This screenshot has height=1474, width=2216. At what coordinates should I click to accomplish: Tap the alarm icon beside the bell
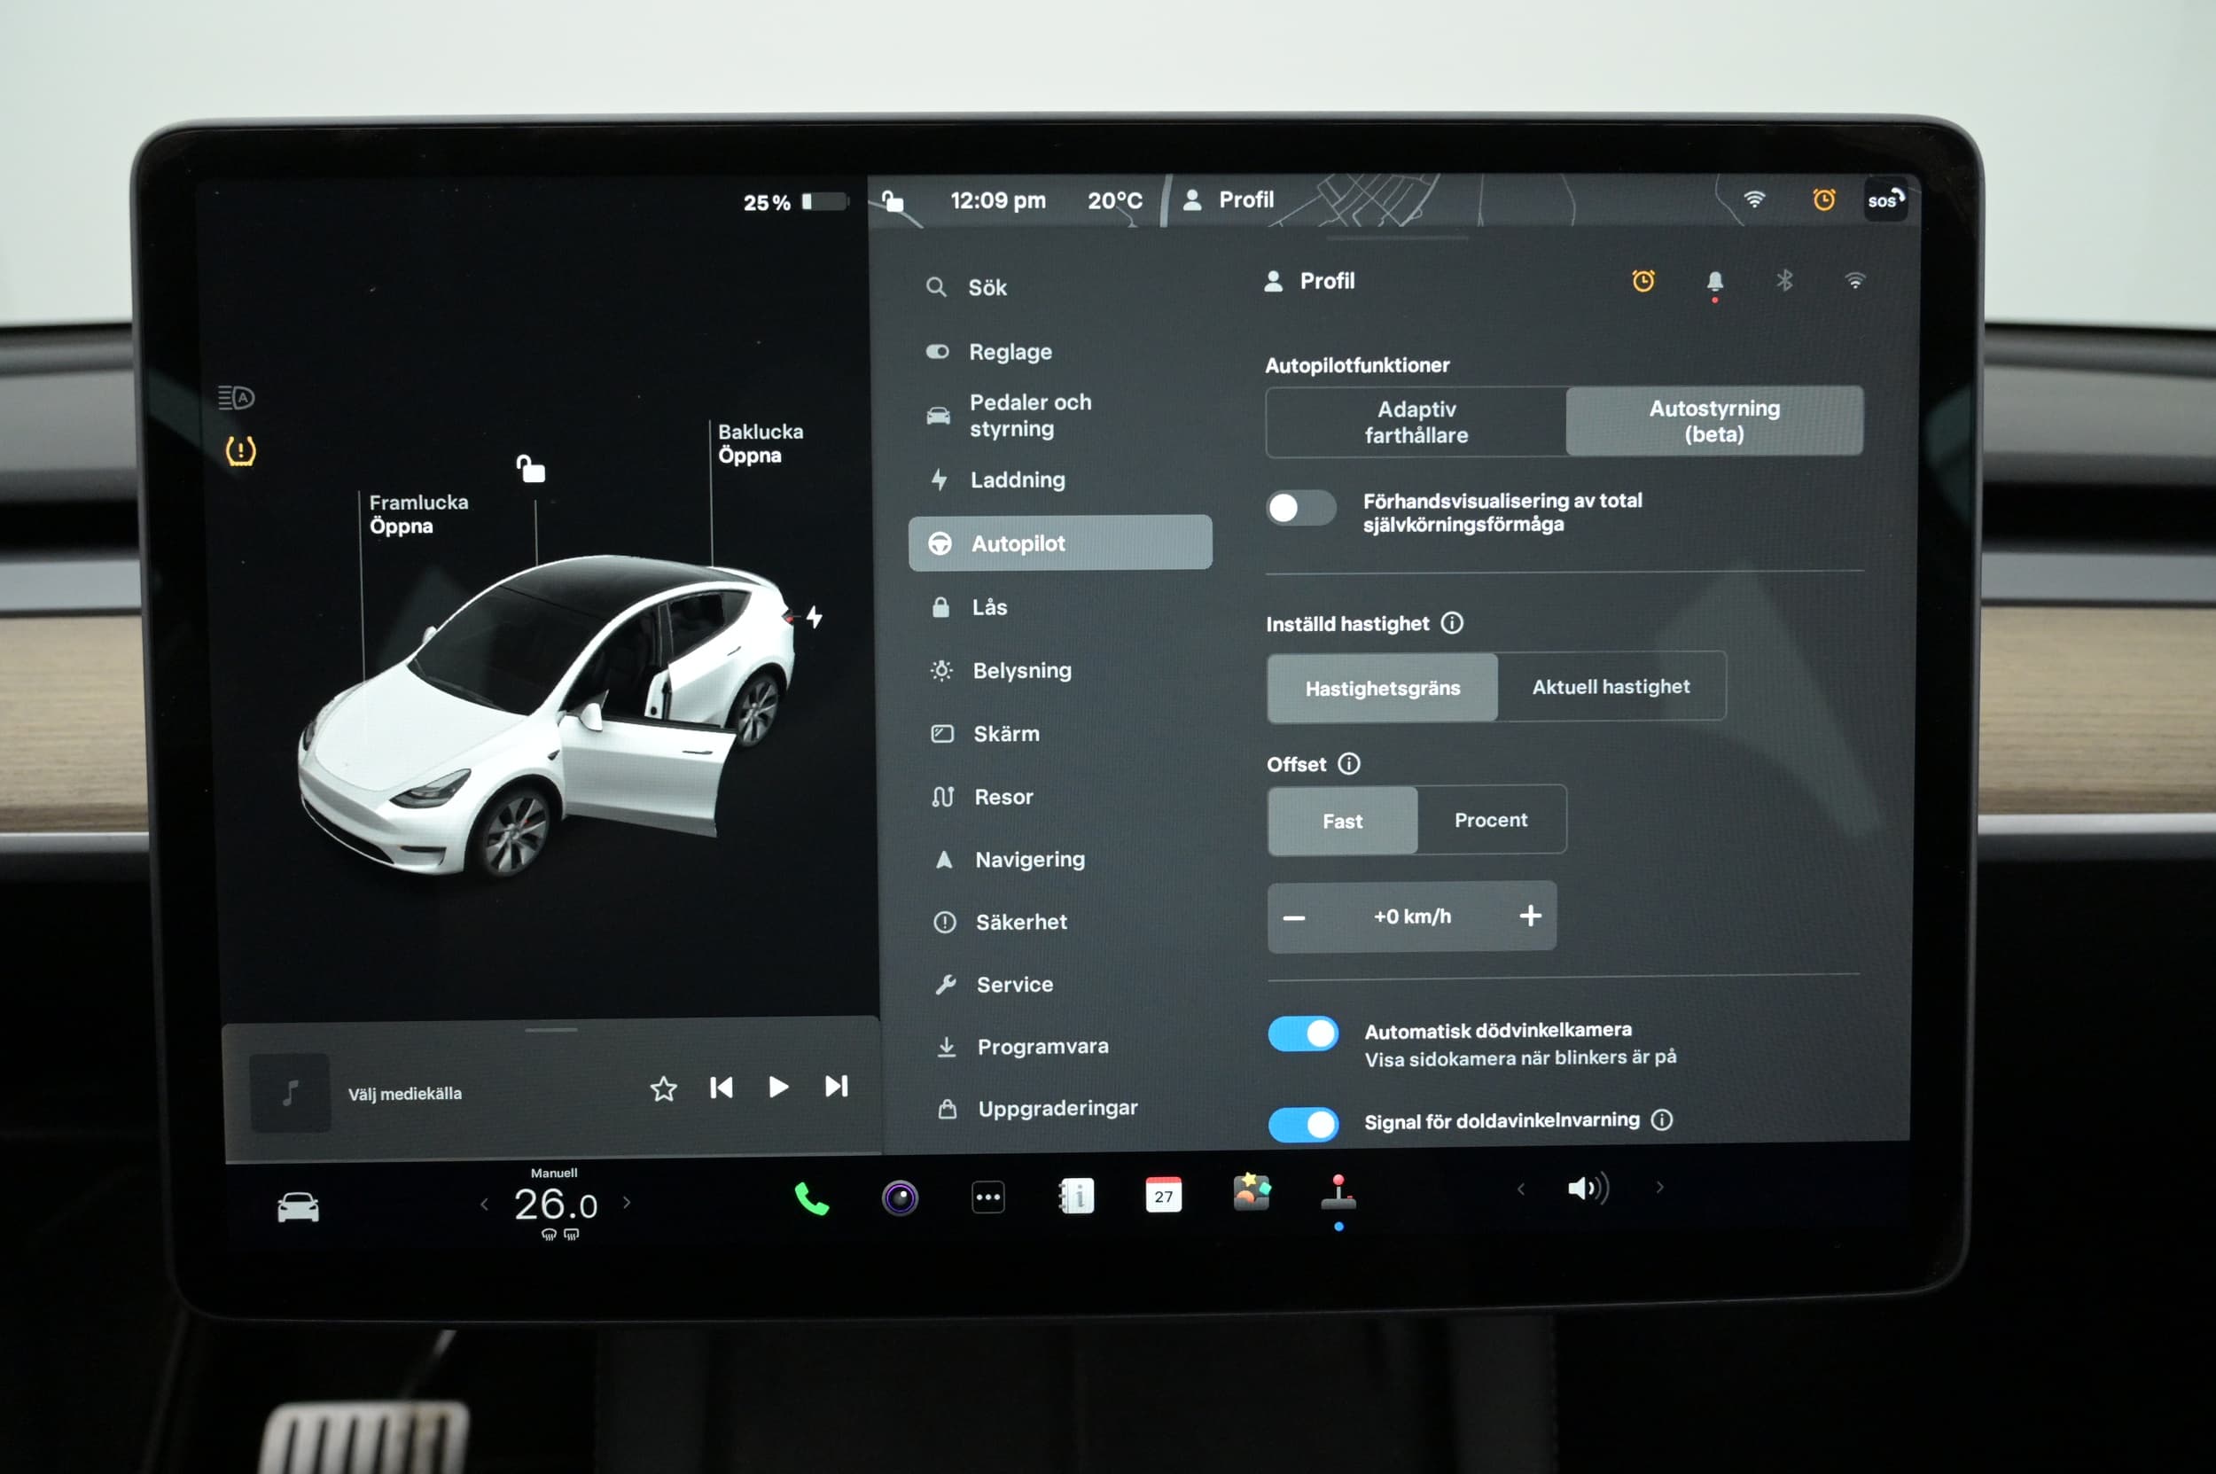[1643, 280]
